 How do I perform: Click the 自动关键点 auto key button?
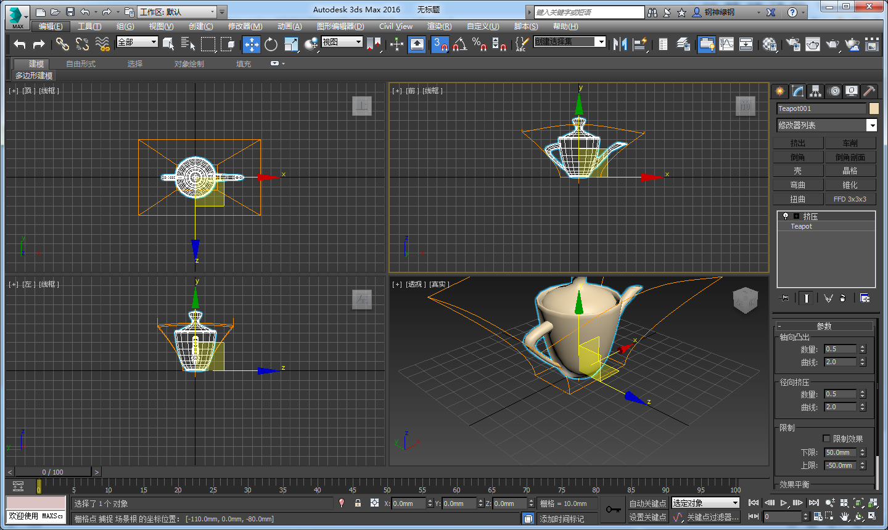(647, 503)
